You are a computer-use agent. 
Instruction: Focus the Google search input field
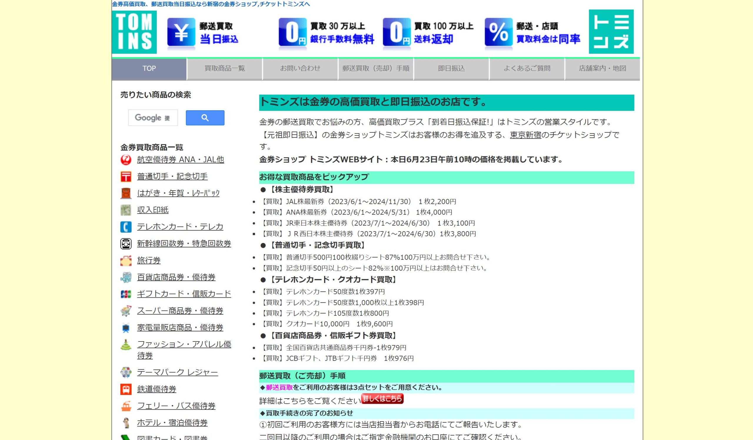[153, 118]
